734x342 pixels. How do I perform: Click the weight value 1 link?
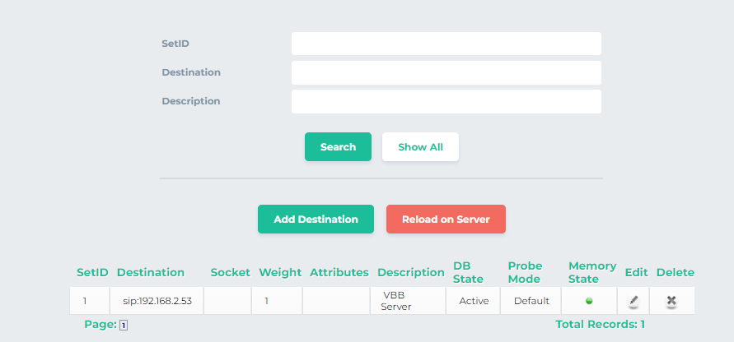pyautogui.click(x=266, y=301)
